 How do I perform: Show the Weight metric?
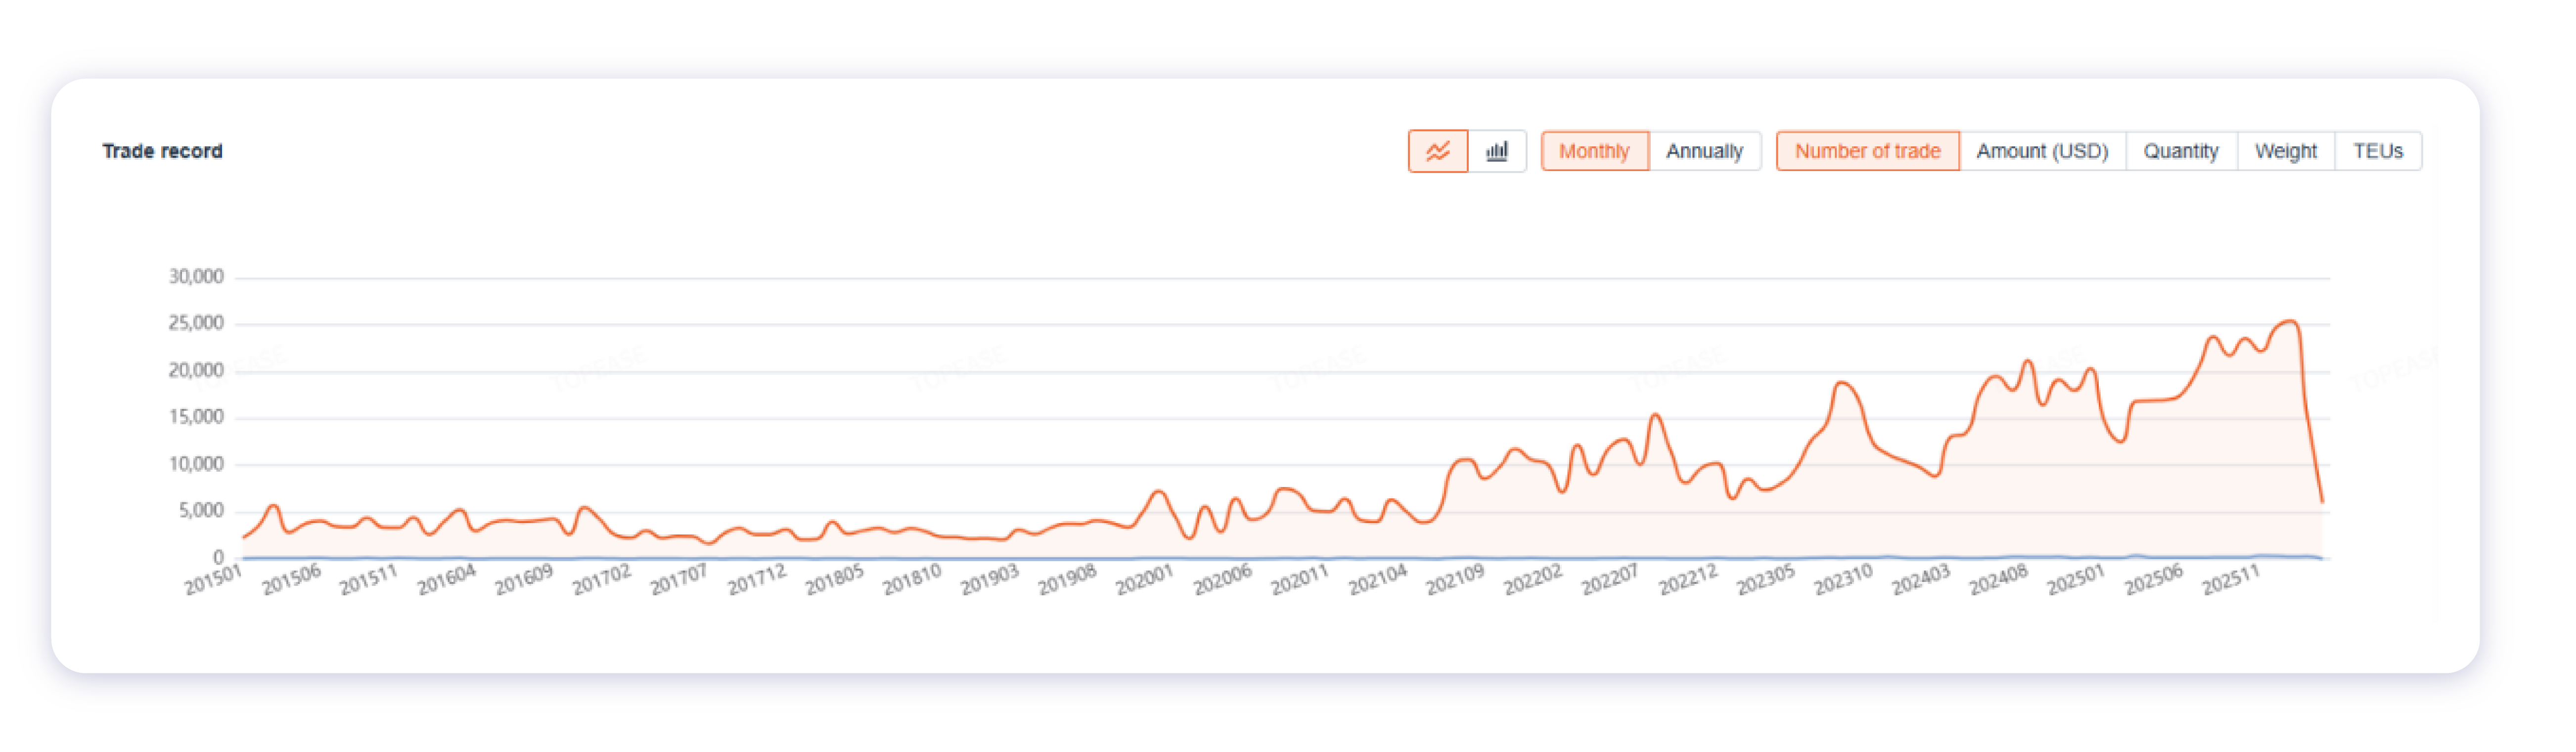(x=2285, y=151)
